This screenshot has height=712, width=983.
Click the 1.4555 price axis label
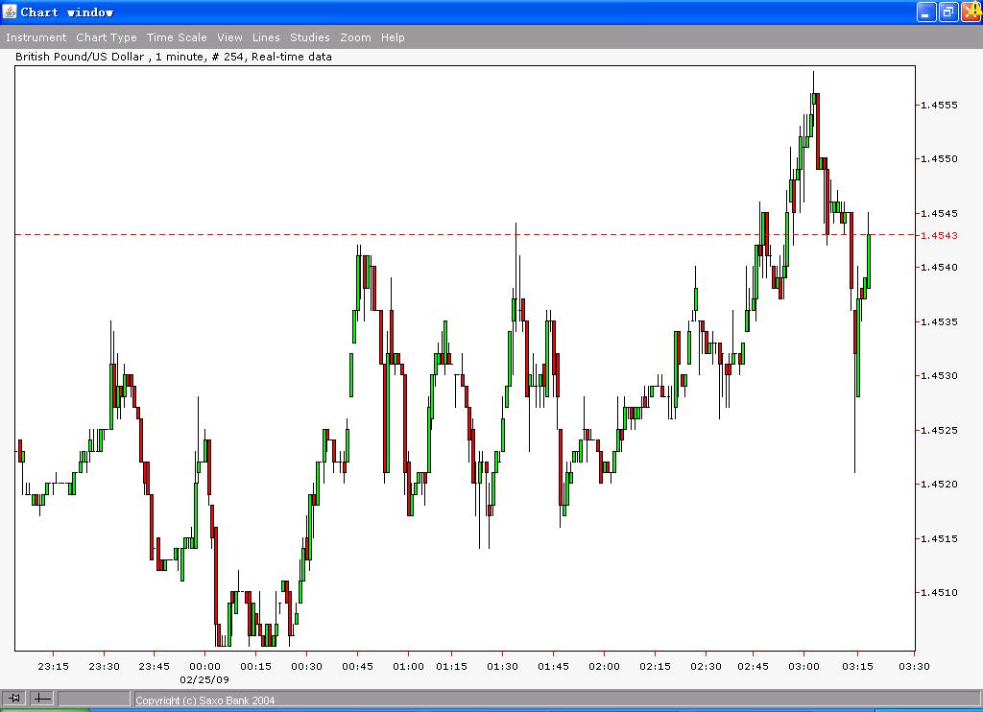point(939,106)
